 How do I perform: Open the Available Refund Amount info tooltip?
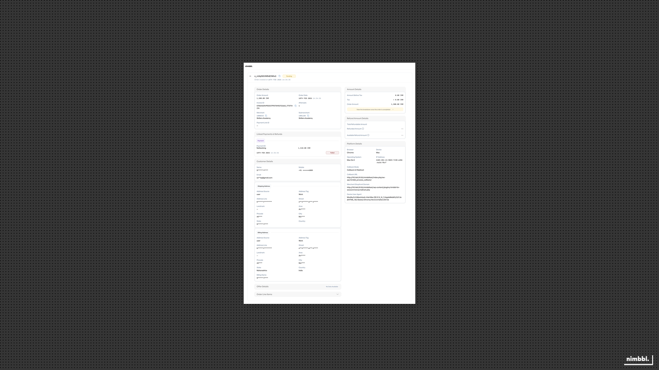[368, 135]
